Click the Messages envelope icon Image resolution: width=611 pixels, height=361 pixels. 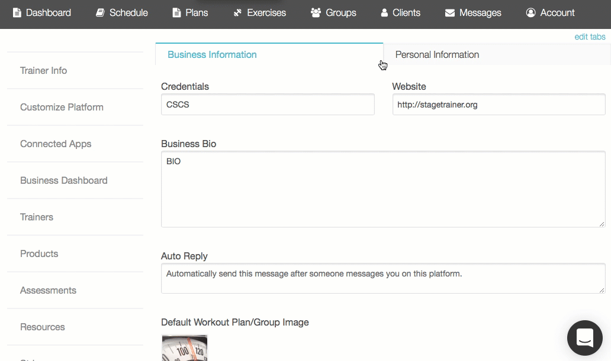(450, 13)
